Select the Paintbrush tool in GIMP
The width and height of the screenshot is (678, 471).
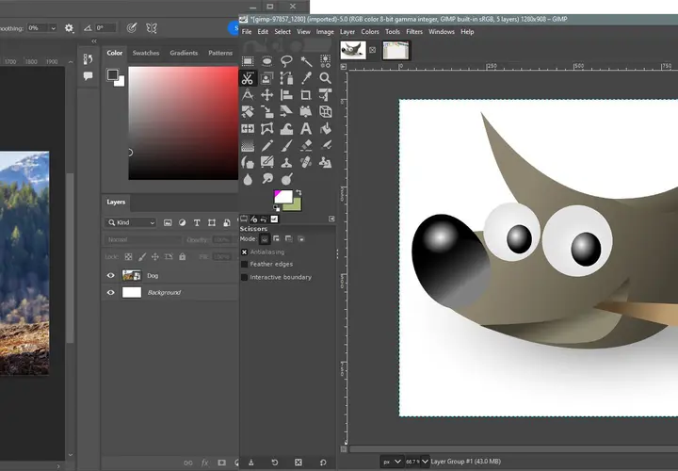[x=286, y=146]
